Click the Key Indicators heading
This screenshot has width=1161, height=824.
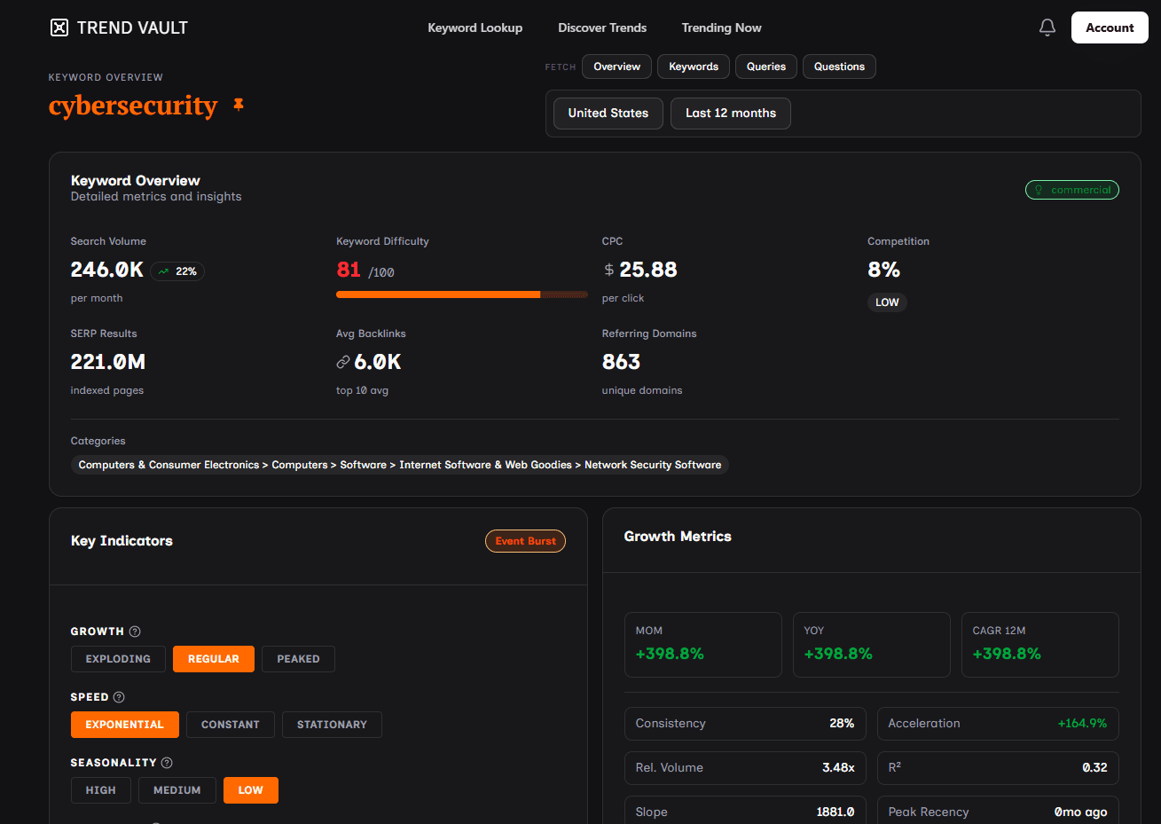point(122,541)
